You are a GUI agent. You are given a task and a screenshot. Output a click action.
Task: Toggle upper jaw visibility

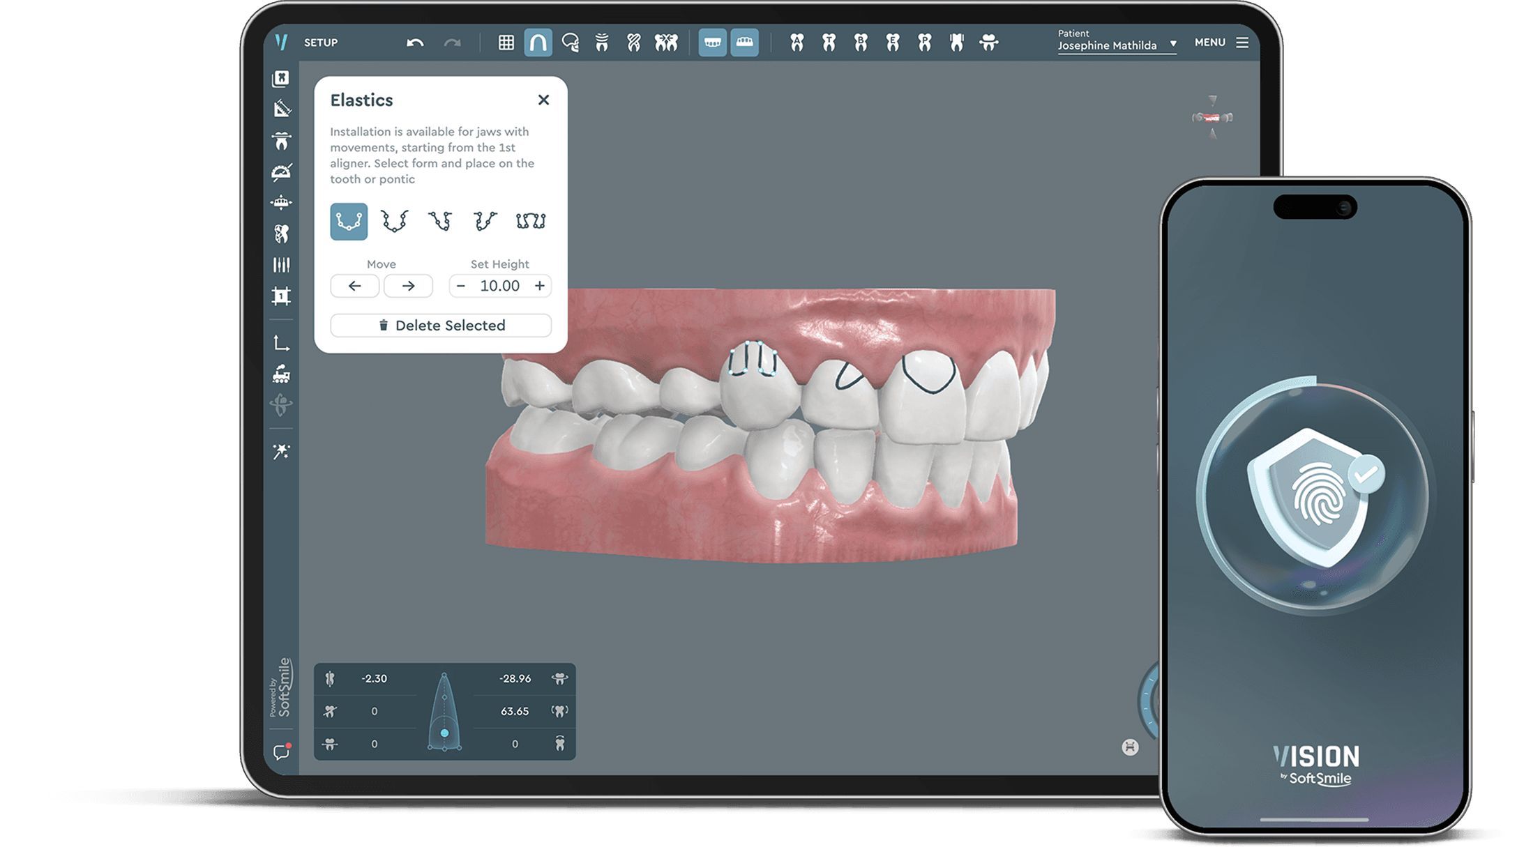[x=713, y=43]
